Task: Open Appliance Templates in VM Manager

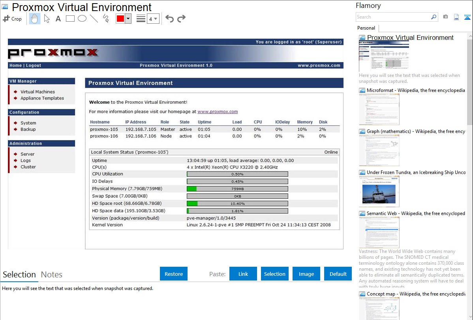Action: [42, 98]
